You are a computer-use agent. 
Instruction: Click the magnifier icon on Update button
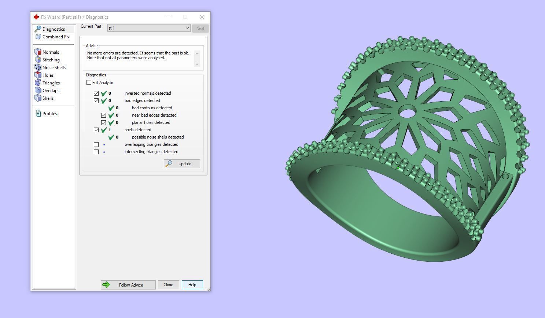point(169,164)
